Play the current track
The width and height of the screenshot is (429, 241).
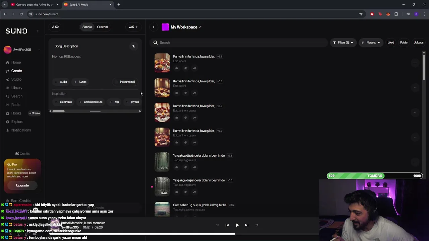tap(237, 225)
